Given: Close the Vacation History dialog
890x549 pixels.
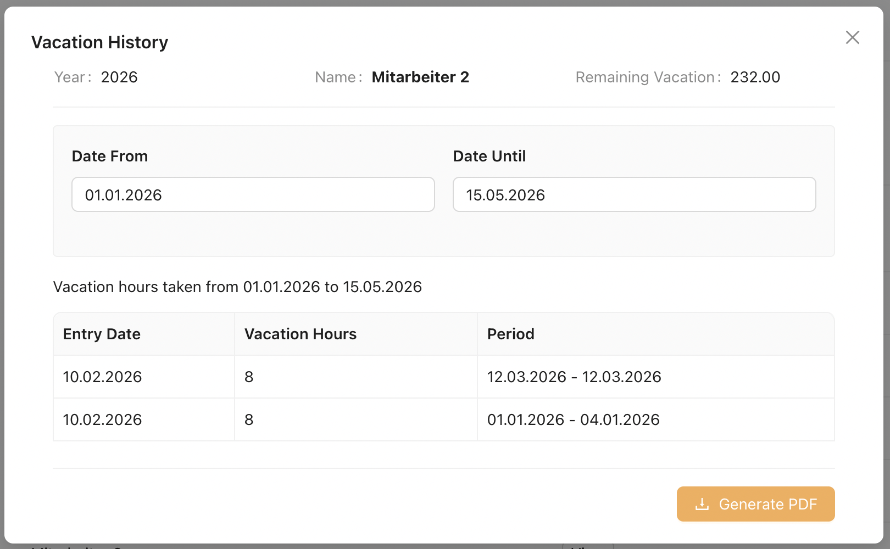Looking at the screenshot, I should [x=852, y=37].
